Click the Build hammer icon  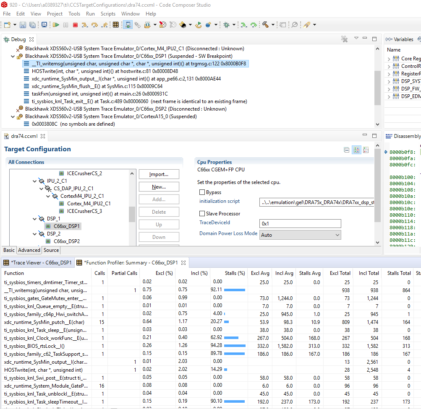coord(265,25)
